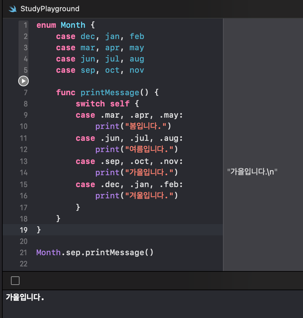Click .nov: on line 13
Viewport: 303px width, 318px height.
(x=171, y=161)
